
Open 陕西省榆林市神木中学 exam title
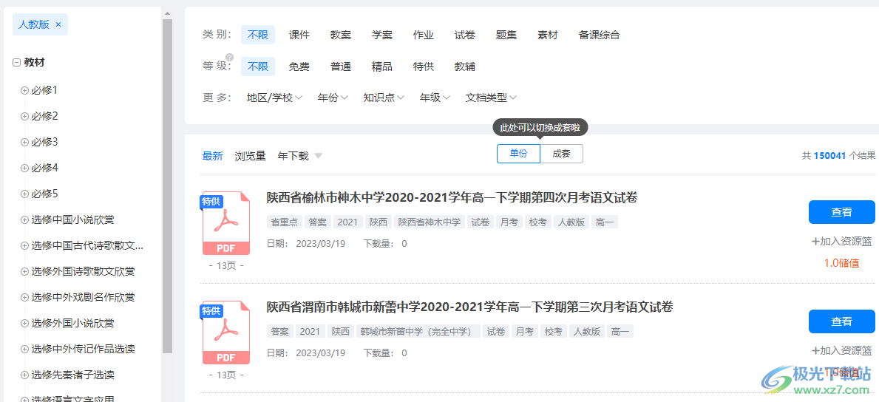452,197
